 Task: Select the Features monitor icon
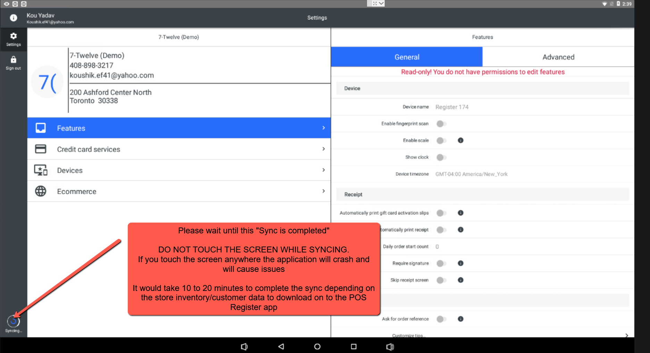pyautogui.click(x=41, y=128)
